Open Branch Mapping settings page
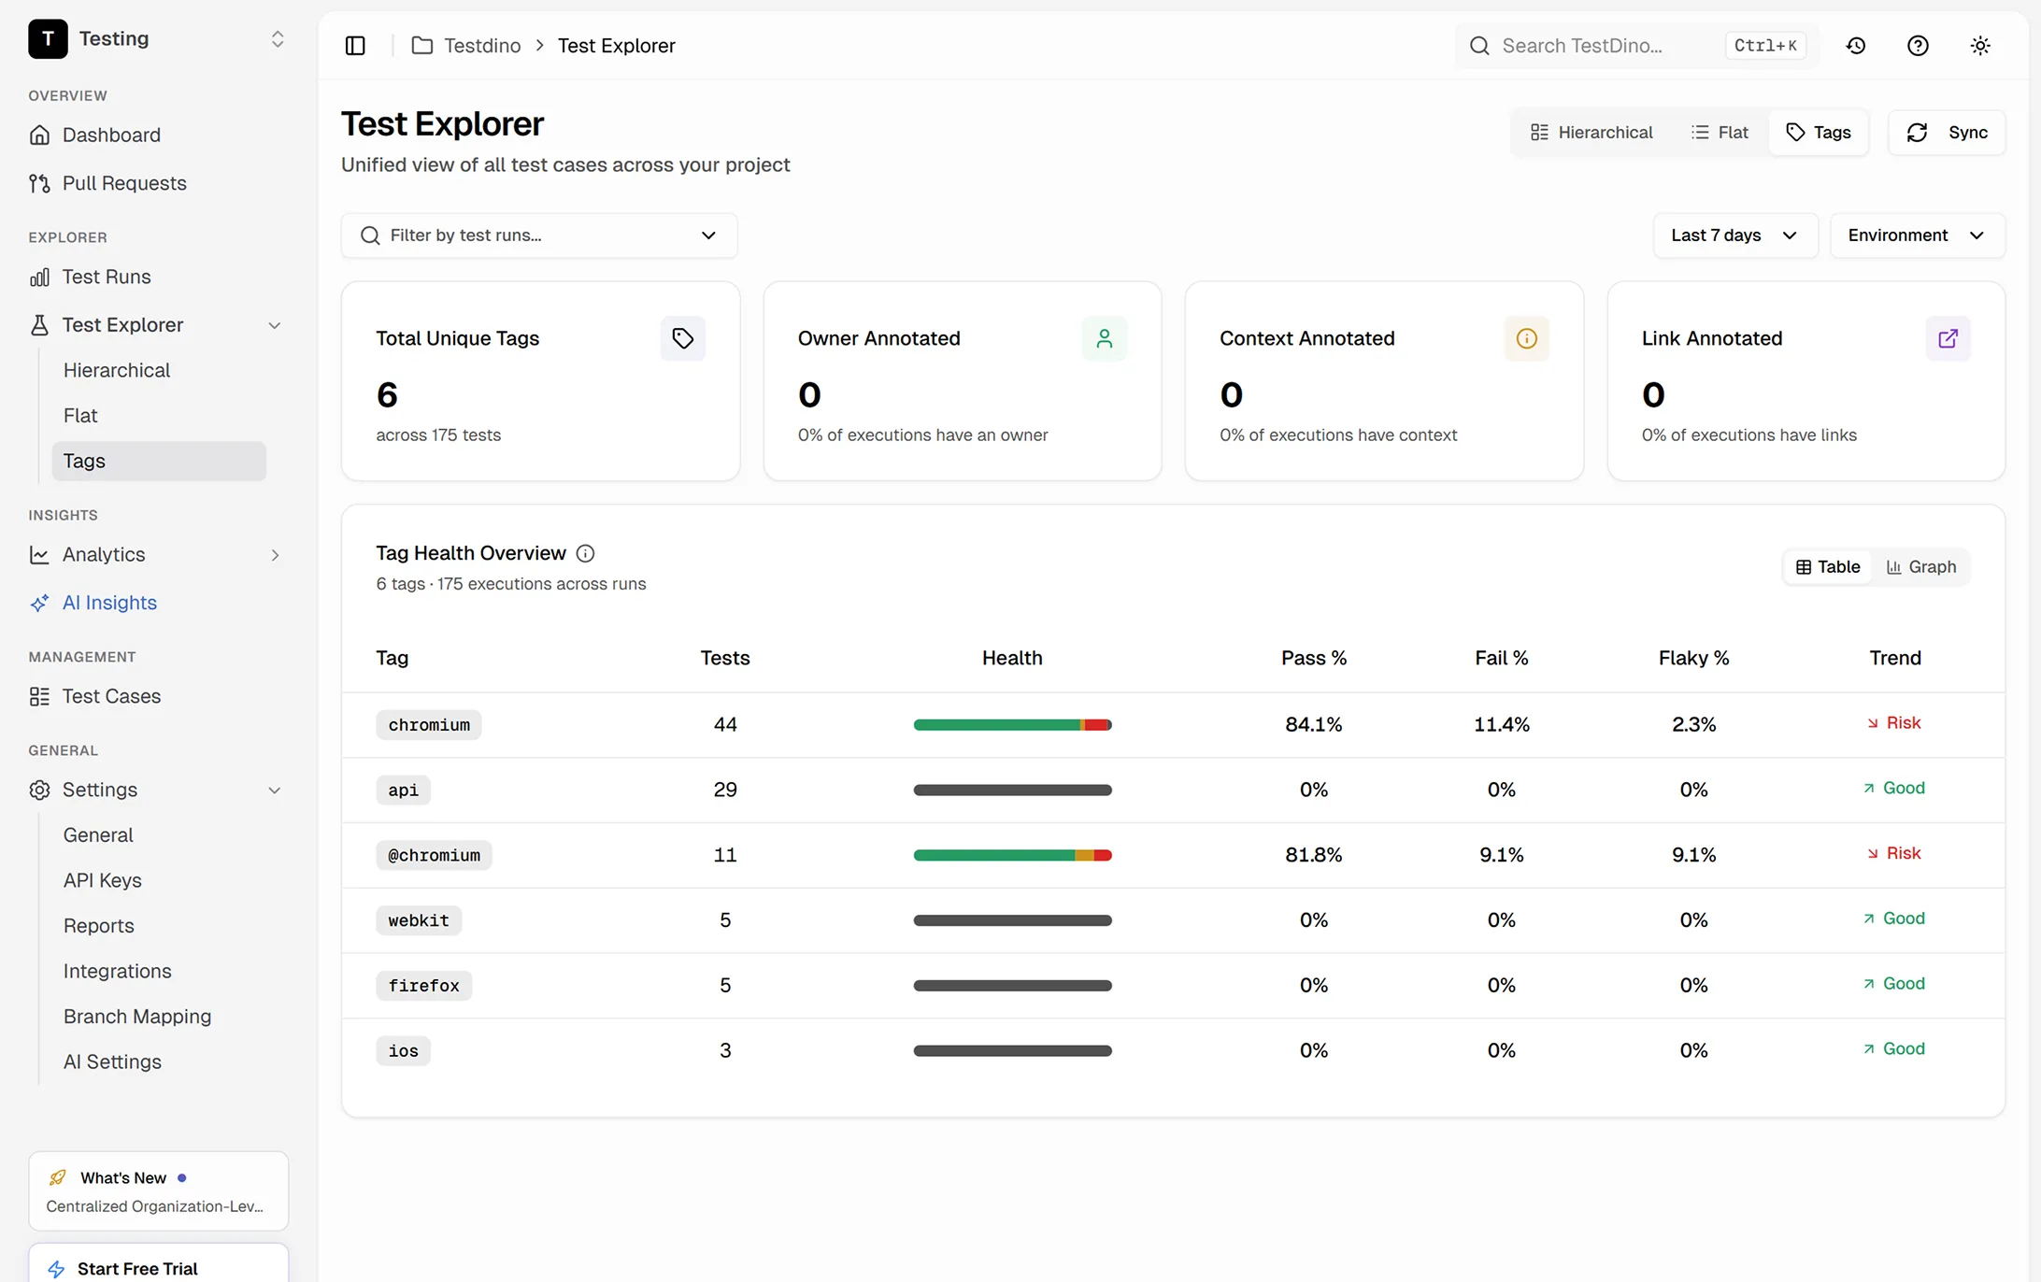This screenshot has width=2041, height=1282. [x=159, y=1017]
